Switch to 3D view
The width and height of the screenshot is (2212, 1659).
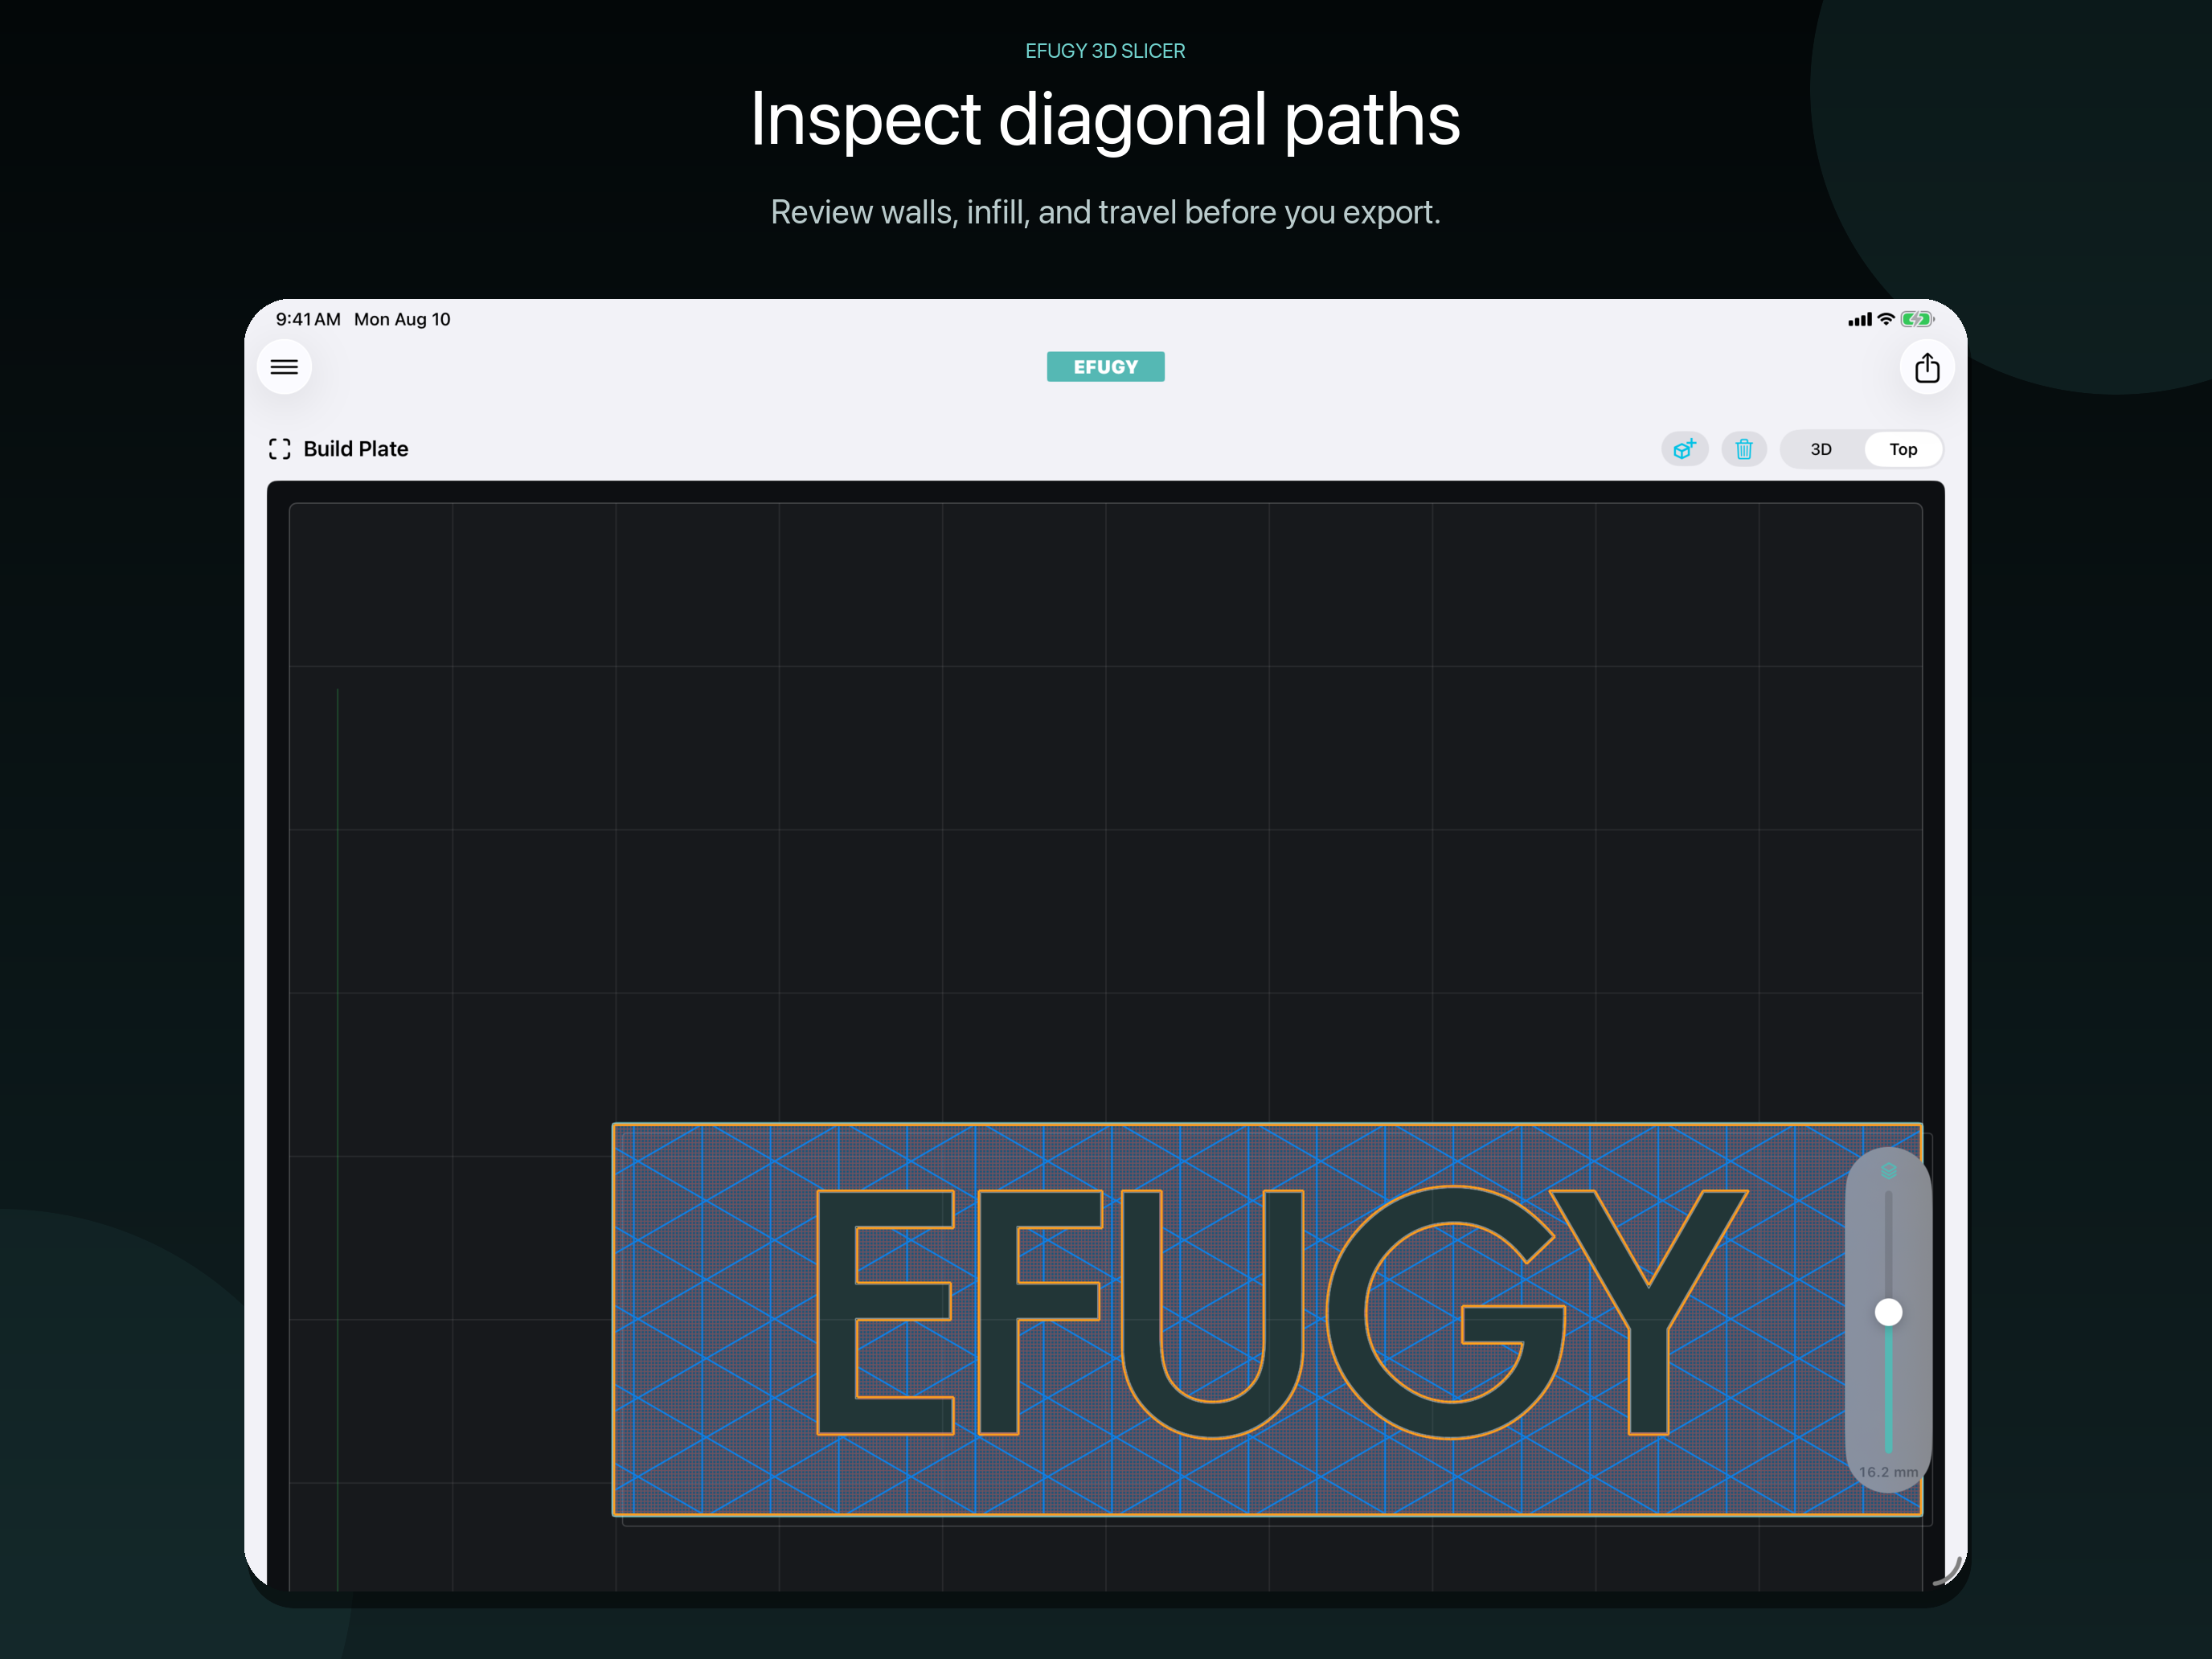[1821, 449]
